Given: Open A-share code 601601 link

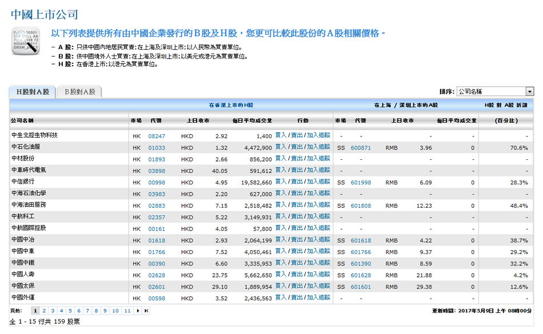Looking at the screenshot, I should pos(361,287).
